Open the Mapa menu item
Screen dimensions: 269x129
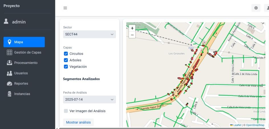pyautogui.click(x=24, y=42)
